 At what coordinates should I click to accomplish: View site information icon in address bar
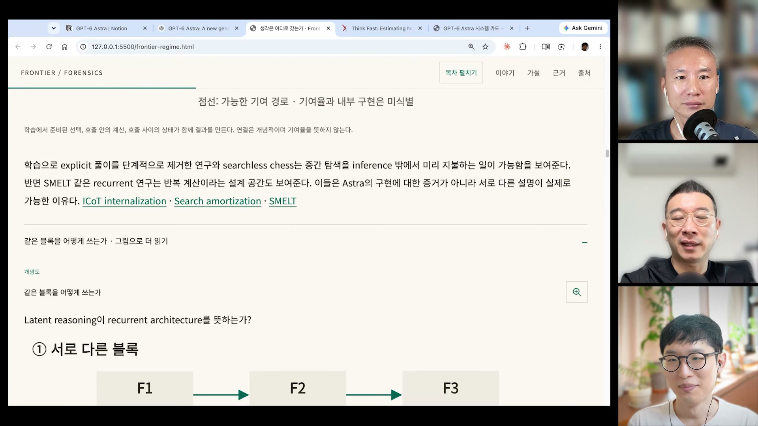point(83,47)
